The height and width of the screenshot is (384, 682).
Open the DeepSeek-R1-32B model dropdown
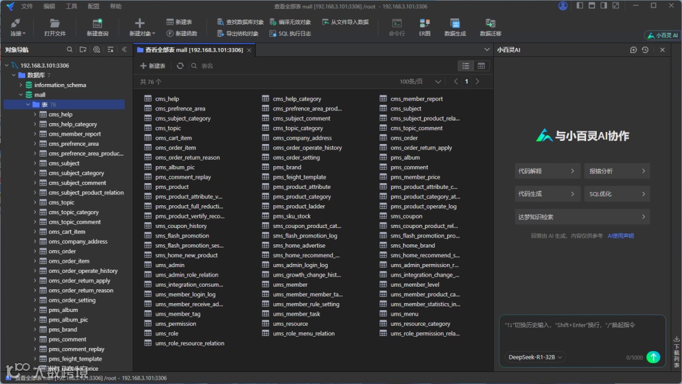[535, 357]
